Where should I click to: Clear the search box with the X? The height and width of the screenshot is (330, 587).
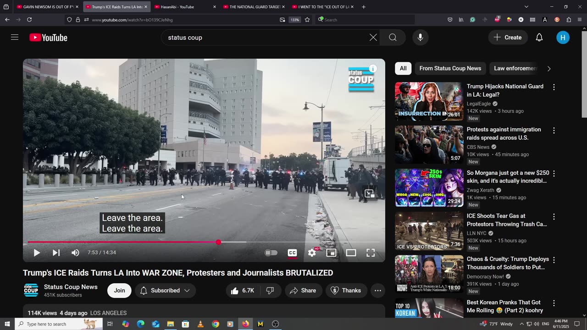pos(373,38)
